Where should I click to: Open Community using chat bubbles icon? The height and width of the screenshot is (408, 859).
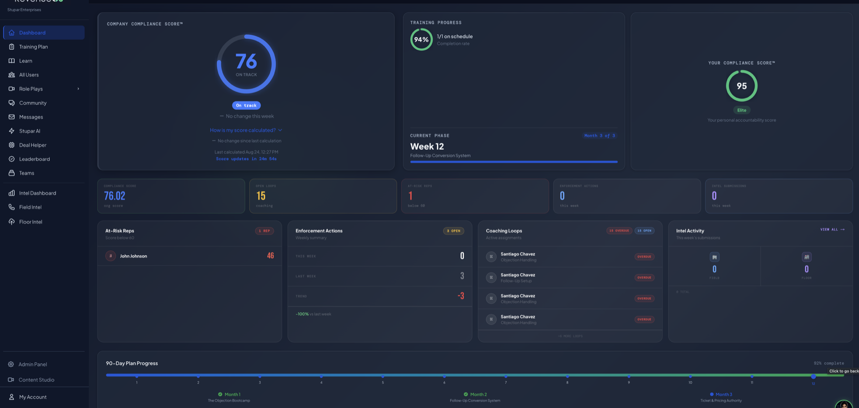click(11, 103)
